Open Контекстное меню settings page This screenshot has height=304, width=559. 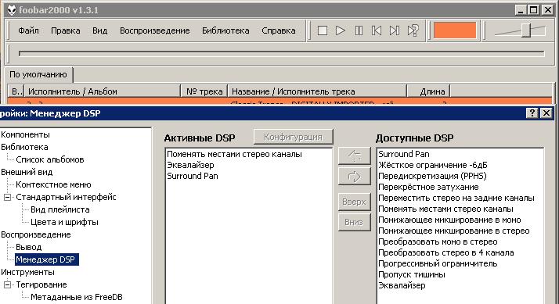coord(53,184)
